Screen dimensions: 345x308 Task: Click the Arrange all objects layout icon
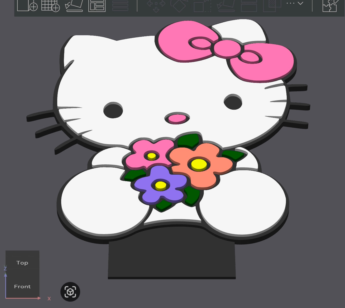[97, 6]
